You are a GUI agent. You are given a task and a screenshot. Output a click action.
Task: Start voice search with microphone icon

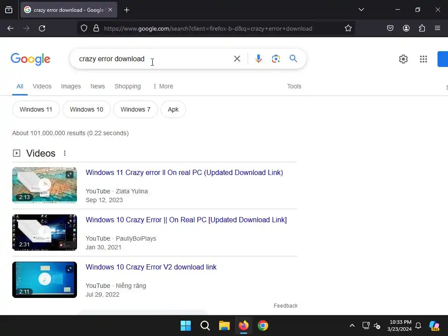(x=258, y=59)
